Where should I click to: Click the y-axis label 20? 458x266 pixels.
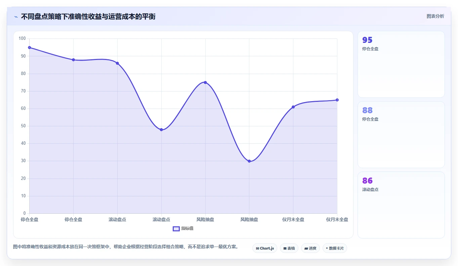click(x=23, y=179)
